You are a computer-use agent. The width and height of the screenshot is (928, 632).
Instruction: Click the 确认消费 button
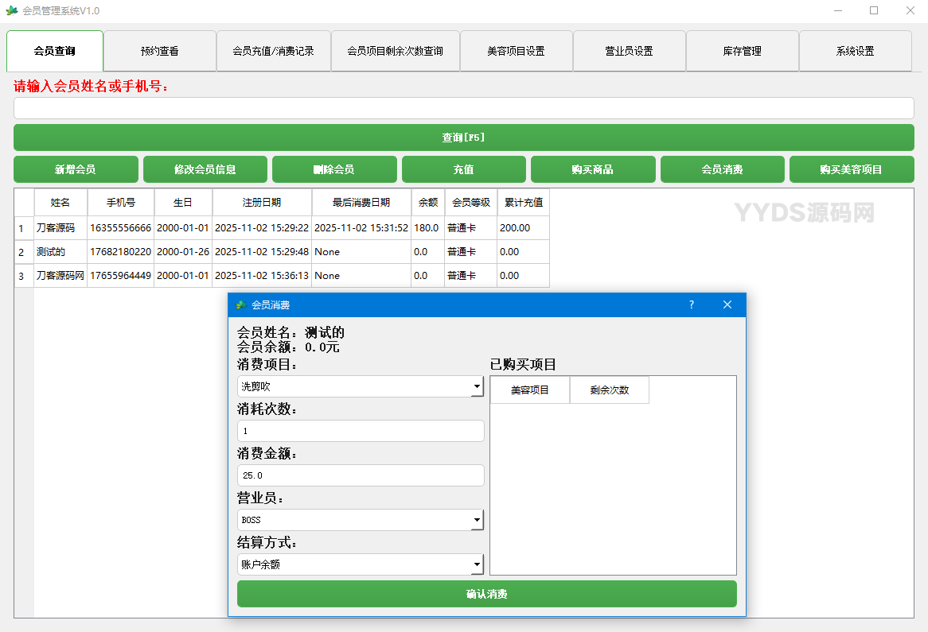click(x=486, y=594)
